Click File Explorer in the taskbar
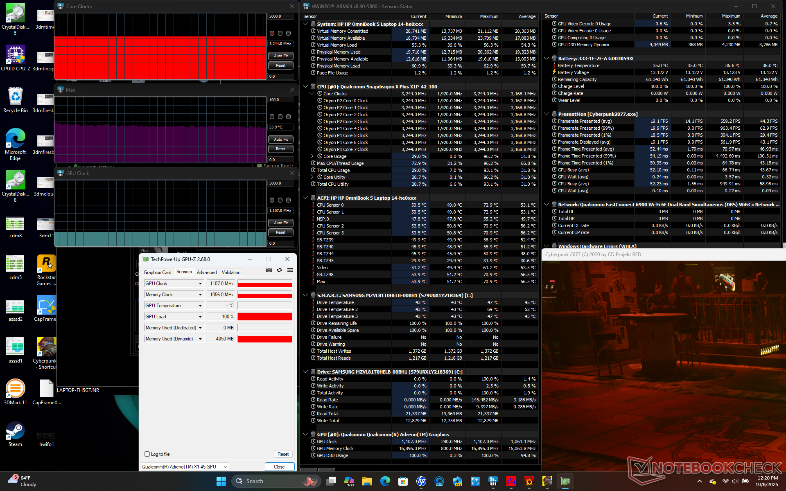786x491 pixels. tap(367, 481)
